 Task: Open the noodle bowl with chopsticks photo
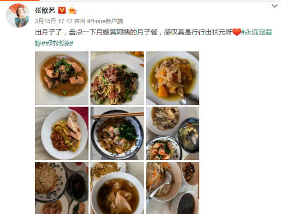click(x=117, y=133)
